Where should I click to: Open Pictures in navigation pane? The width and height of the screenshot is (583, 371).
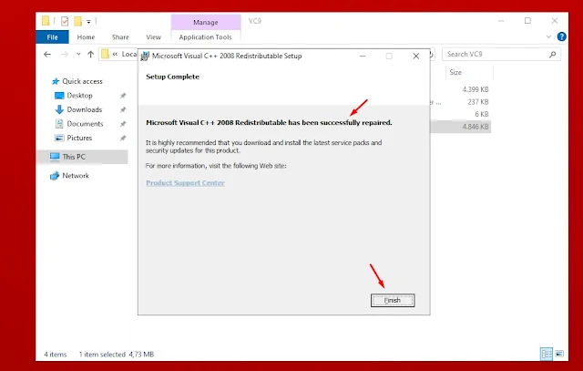click(79, 138)
